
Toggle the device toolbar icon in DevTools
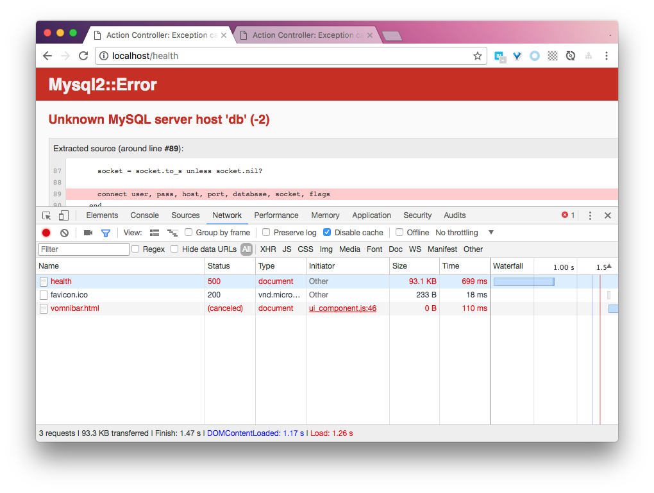tap(63, 215)
